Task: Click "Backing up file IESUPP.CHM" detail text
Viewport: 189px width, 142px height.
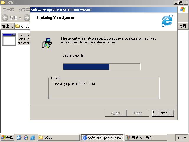Action: (x=74, y=84)
